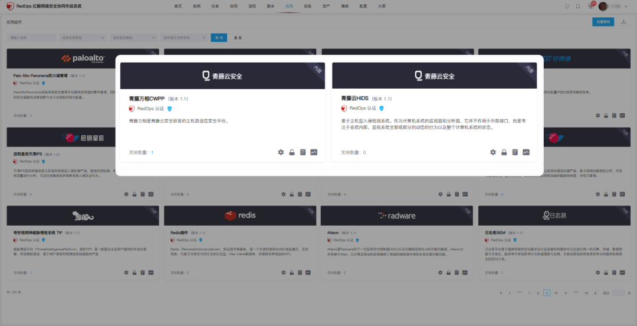Click the download icon beside 批量解锁

623,22
